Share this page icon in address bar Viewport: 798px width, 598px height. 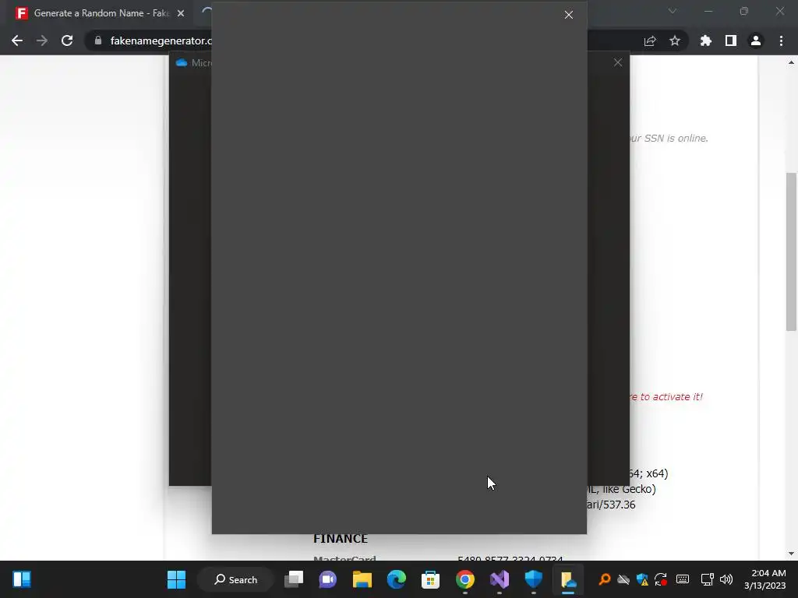point(650,40)
